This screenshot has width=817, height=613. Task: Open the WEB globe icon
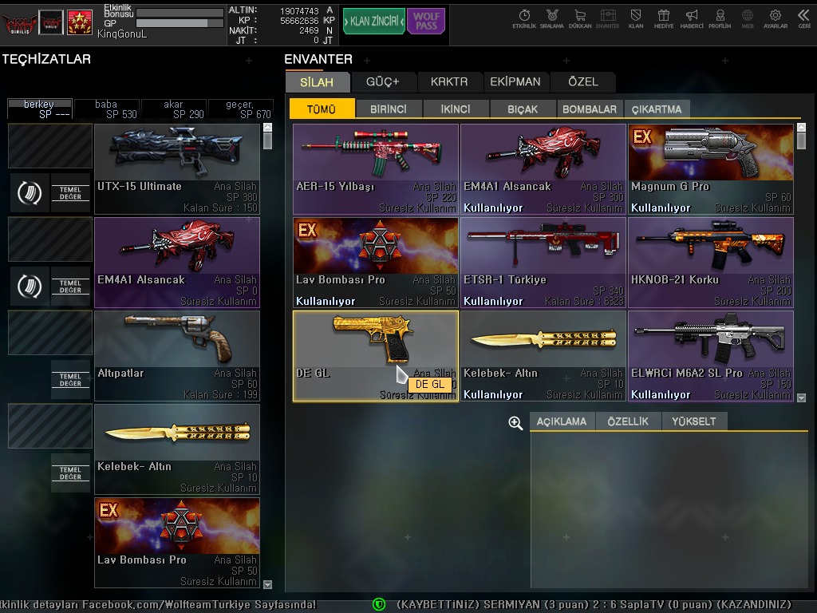(748, 19)
